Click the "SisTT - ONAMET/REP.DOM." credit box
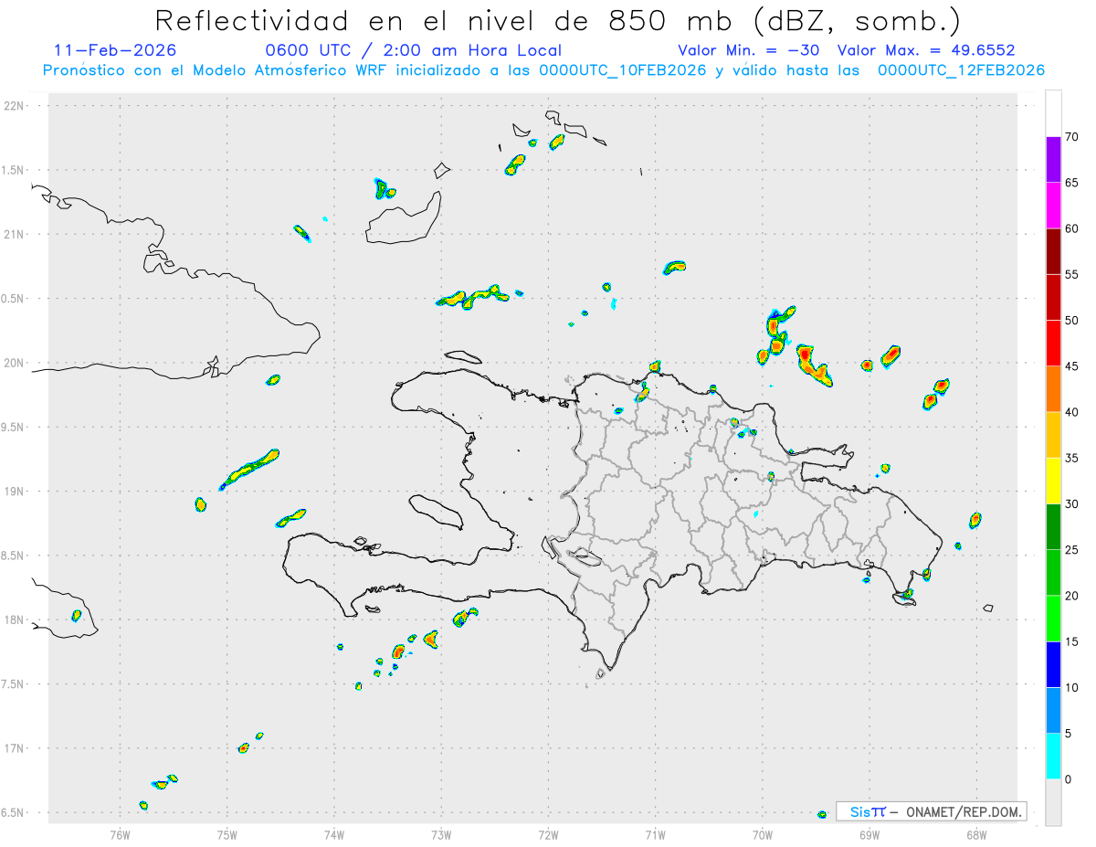This screenshot has width=1096, height=847. point(931,811)
